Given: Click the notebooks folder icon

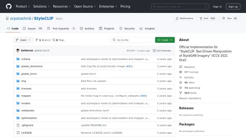Looking at the screenshot, I should 18,110.
